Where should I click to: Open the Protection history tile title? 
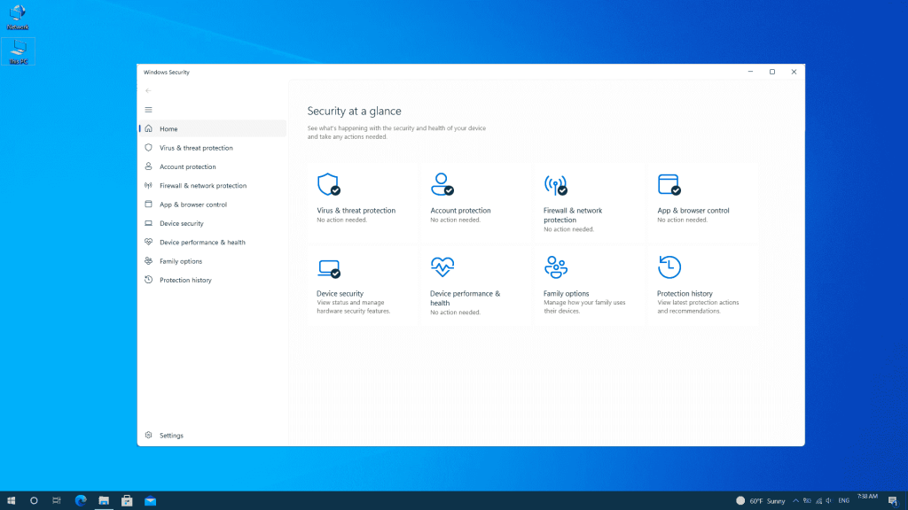coord(685,293)
